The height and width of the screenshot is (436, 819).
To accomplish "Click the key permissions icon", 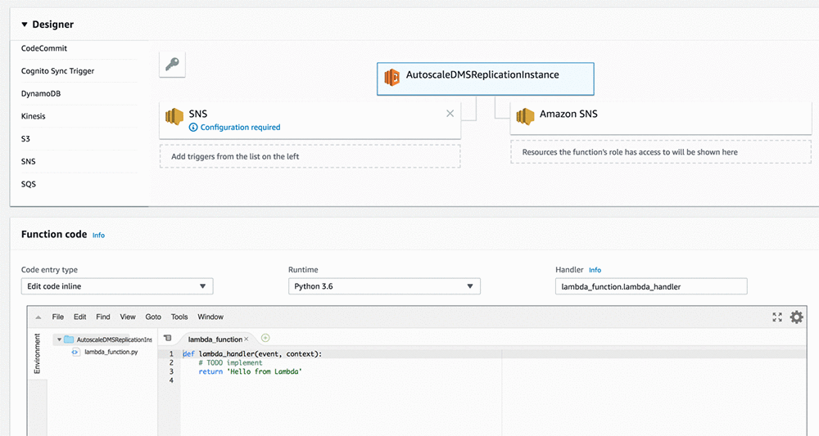I will pyautogui.click(x=172, y=64).
